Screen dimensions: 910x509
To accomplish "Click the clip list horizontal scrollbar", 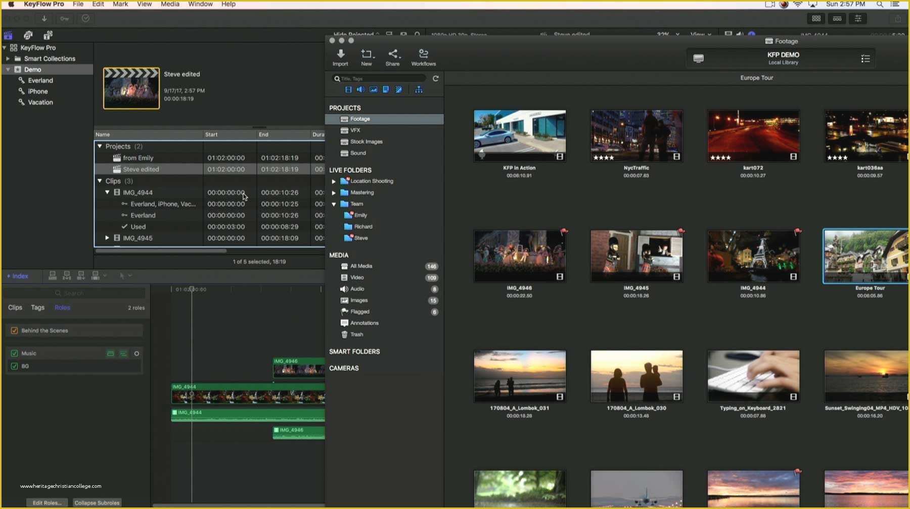I will coord(161,250).
